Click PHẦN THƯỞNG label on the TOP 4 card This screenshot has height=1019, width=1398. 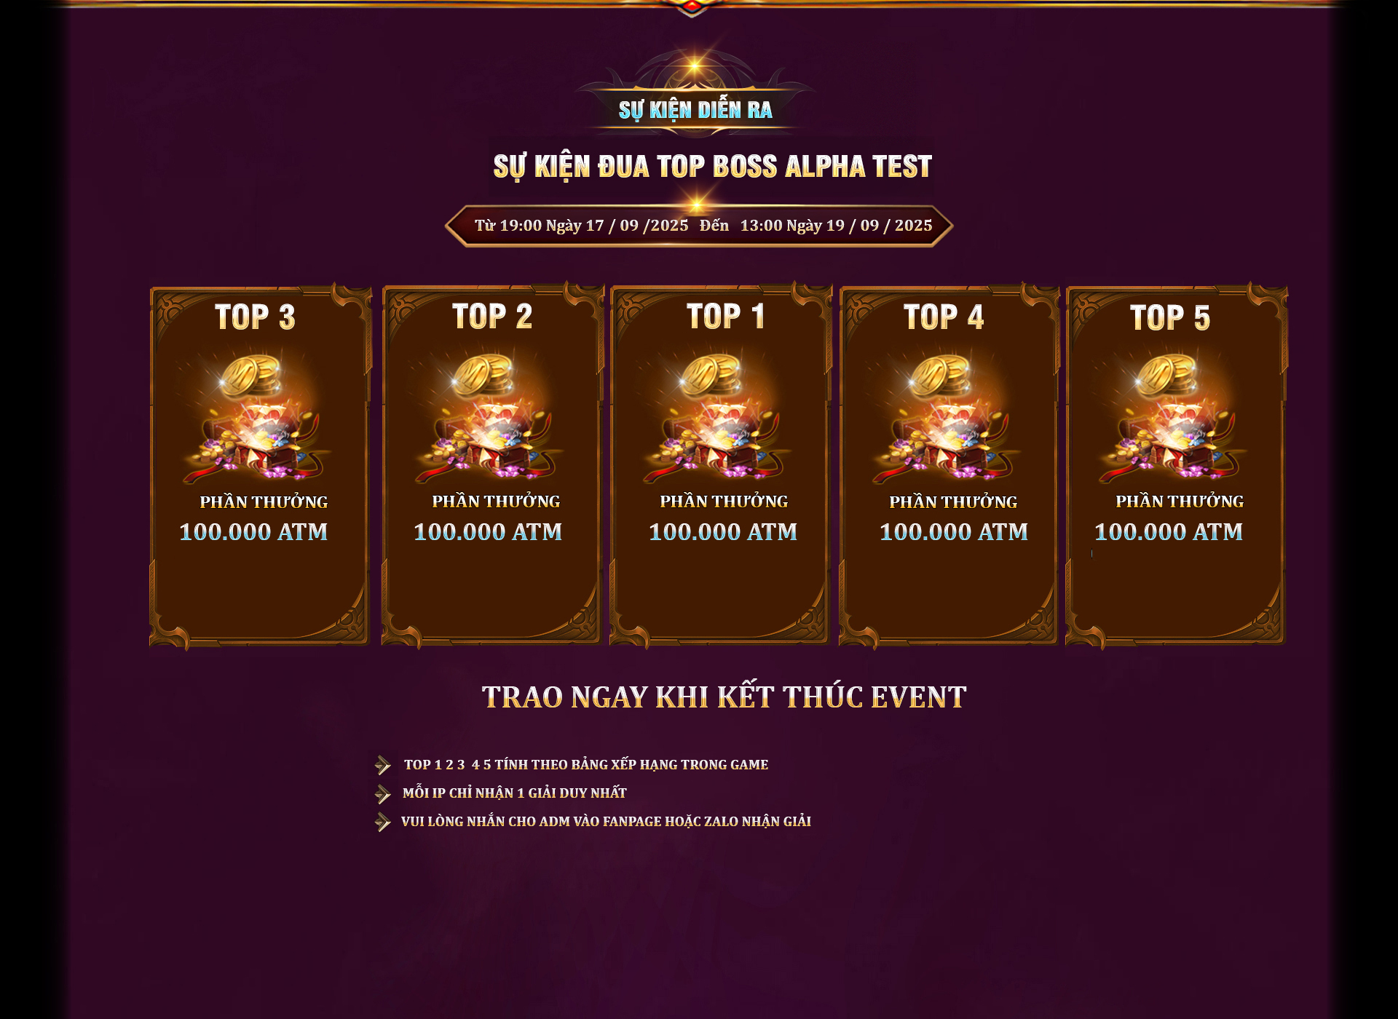coord(953,501)
